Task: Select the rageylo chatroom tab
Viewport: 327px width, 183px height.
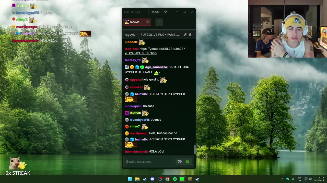Action: tap(137, 22)
